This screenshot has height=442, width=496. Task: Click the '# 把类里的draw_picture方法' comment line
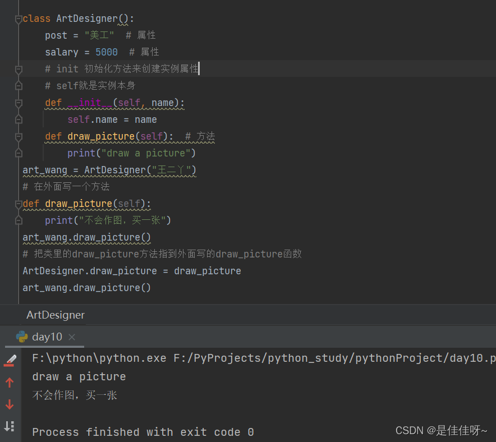[x=162, y=254]
